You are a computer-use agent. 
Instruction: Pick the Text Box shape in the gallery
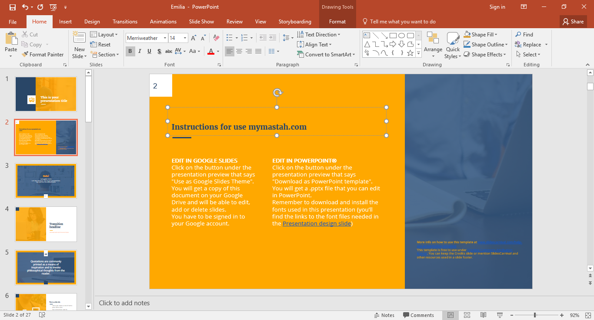367,35
